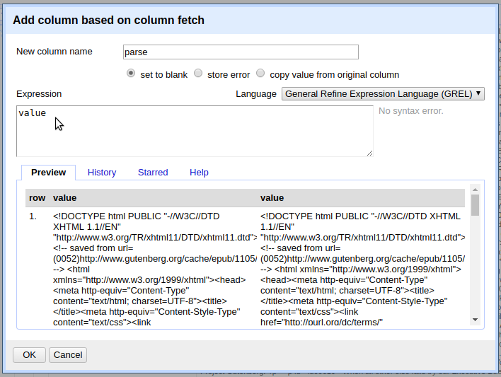Click the second 'value' column header
Image resolution: width=501 pixels, height=377 pixels.
coord(272,198)
